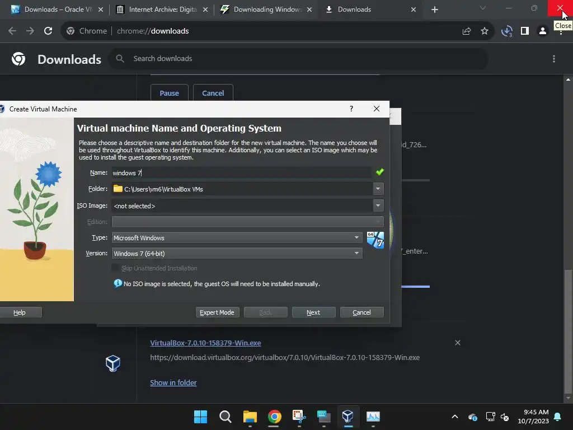Click Show in folder for VirtualBox installer
The height and width of the screenshot is (430, 573).
coord(173,382)
